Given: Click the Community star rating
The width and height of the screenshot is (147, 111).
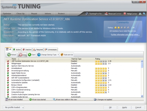Looking at the screenshot, I should tap(122, 27).
